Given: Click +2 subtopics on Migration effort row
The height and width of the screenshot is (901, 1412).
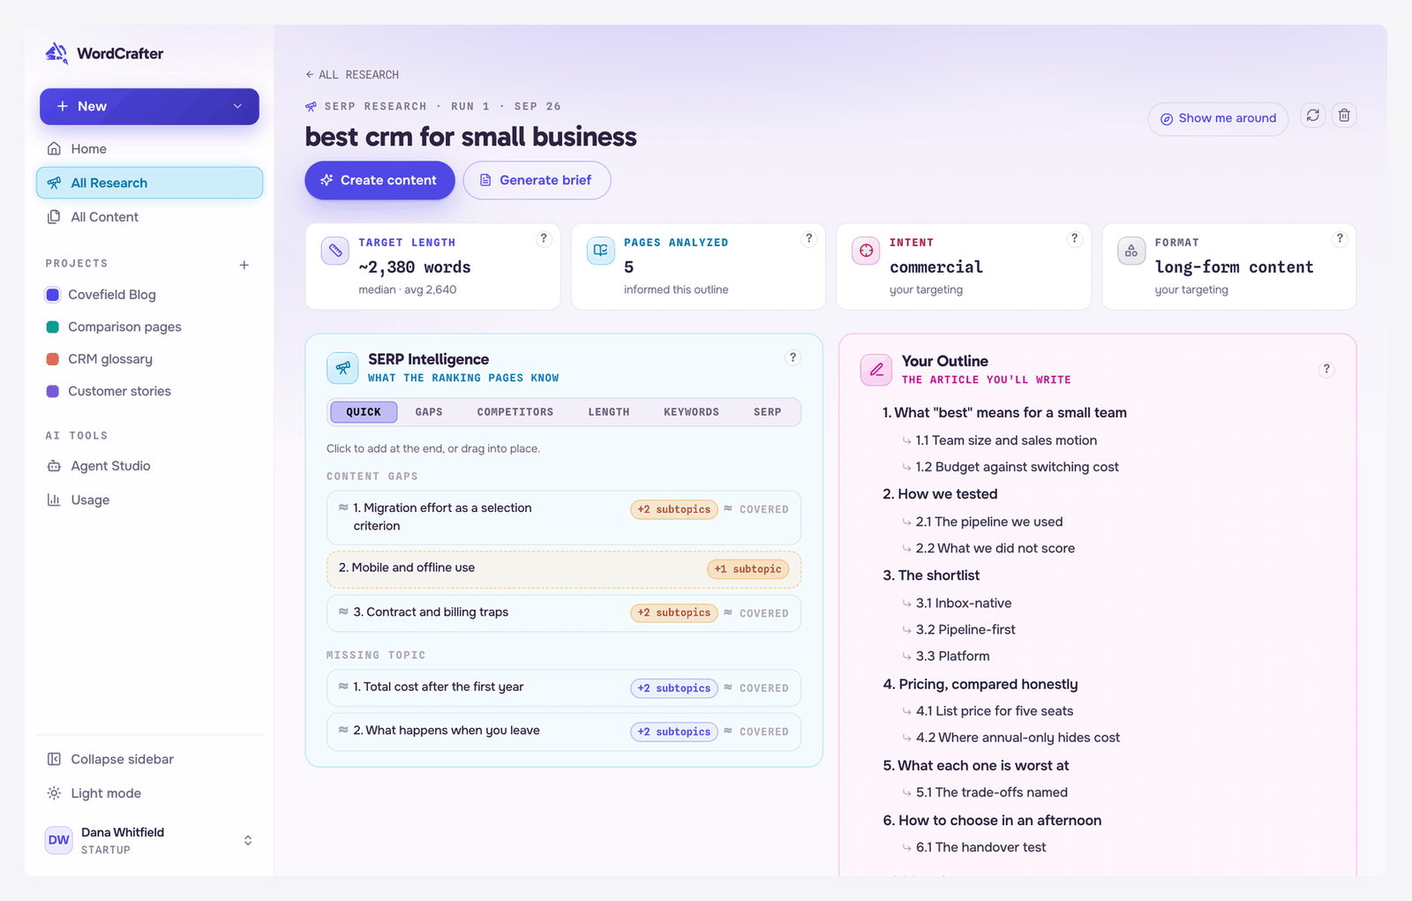Looking at the screenshot, I should (674, 509).
